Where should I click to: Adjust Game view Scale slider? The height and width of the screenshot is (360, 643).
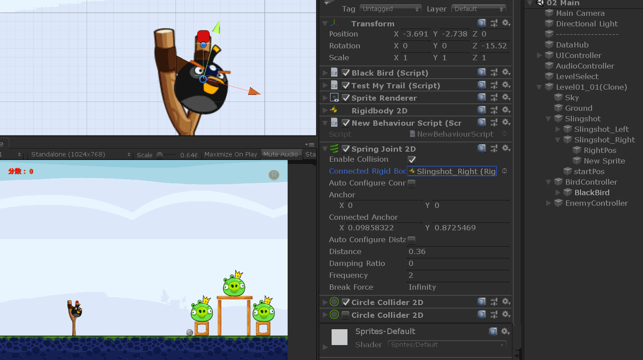160,155
